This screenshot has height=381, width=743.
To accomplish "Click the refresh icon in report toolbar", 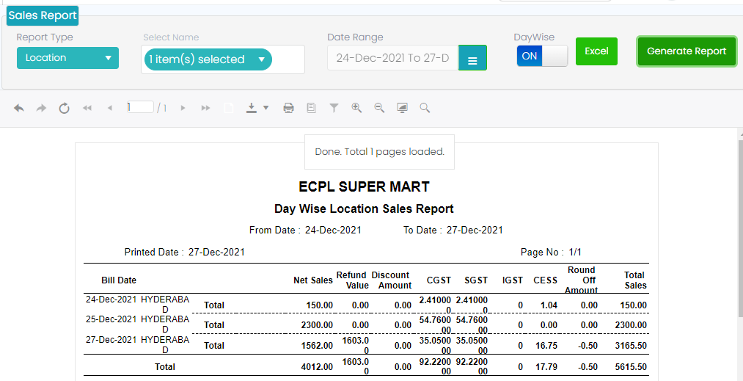I will point(64,108).
